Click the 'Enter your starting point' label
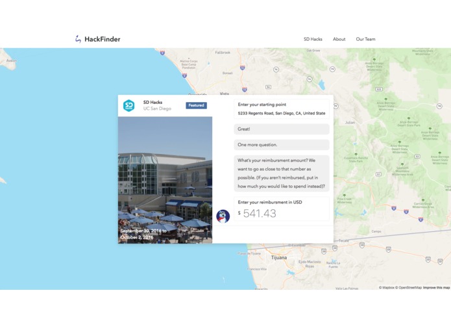The height and width of the screenshot is (321, 451). [262, 105]
